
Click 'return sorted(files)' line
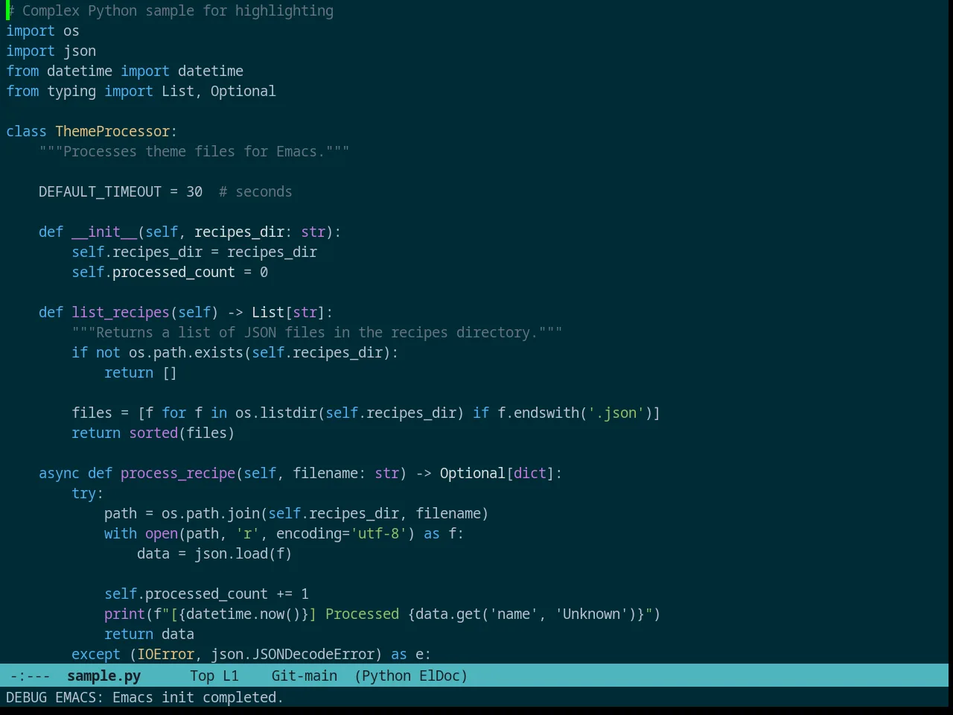point(153,433)
